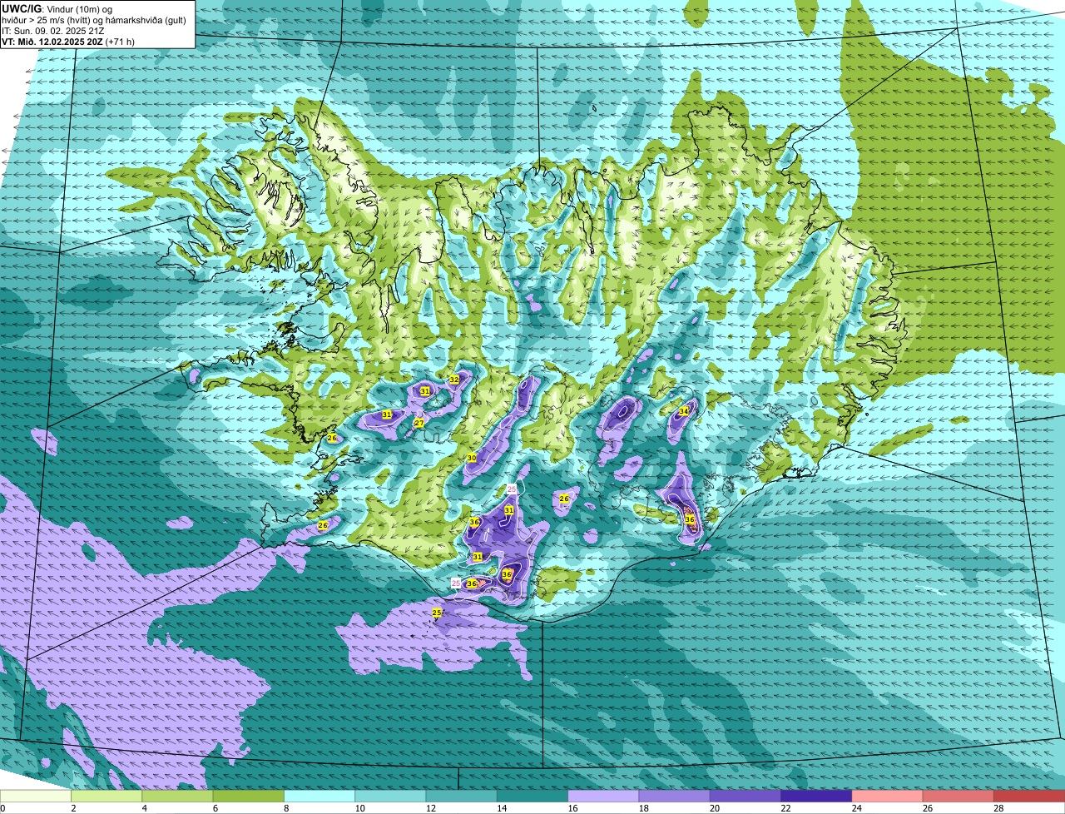Click the yellow gust label '30'
Viewport: 1065px width, 814px height.
click(472, 458)
